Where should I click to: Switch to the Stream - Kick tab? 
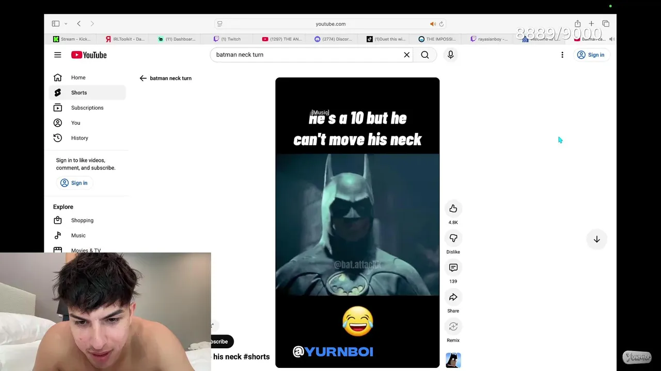72,39
